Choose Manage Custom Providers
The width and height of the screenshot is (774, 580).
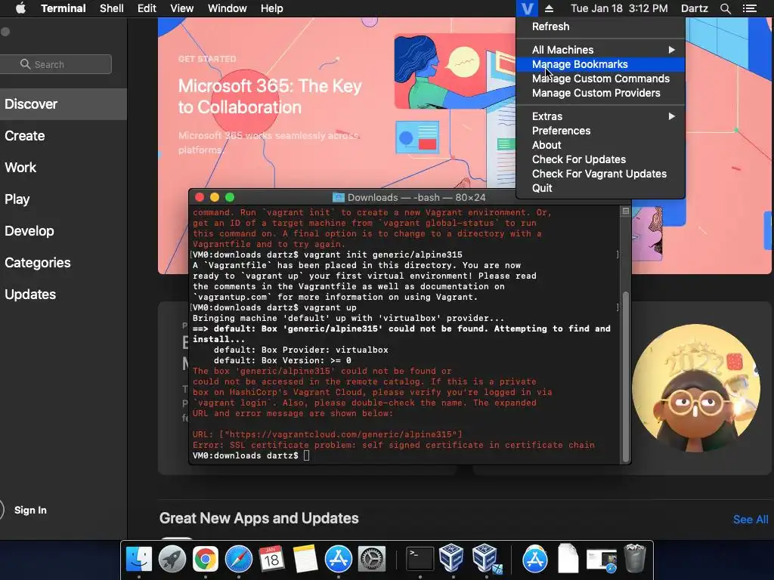pos(600,93)
